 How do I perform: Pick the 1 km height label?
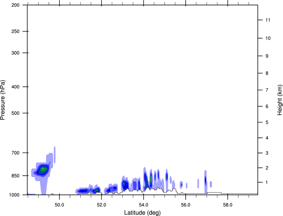pos(267,182)
